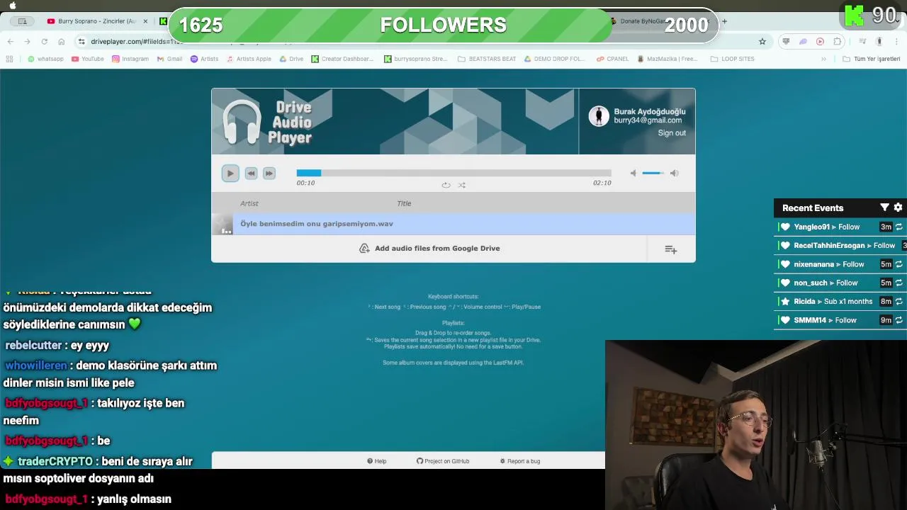The width and height of the screenshot is (907, 510).
Task: Expand the hidden bookmarks chevron
Action: (x=823, y=59)
